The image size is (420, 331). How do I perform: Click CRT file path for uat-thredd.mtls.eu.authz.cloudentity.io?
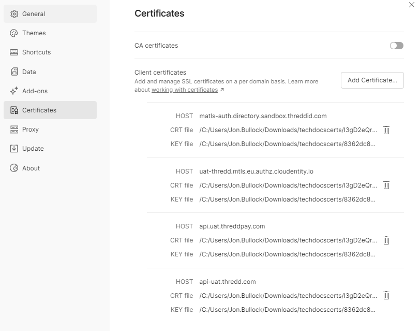click(288, 185)
